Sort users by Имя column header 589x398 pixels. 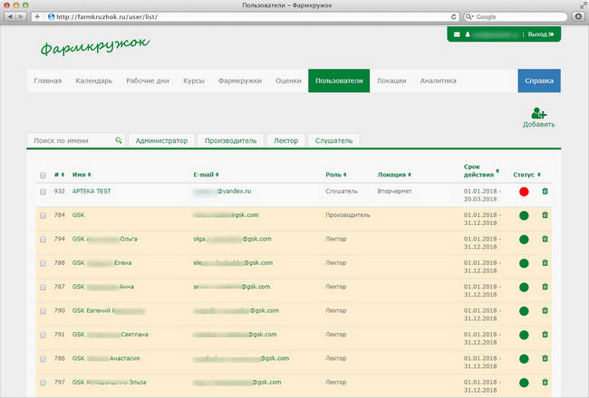tap(82, 175)
